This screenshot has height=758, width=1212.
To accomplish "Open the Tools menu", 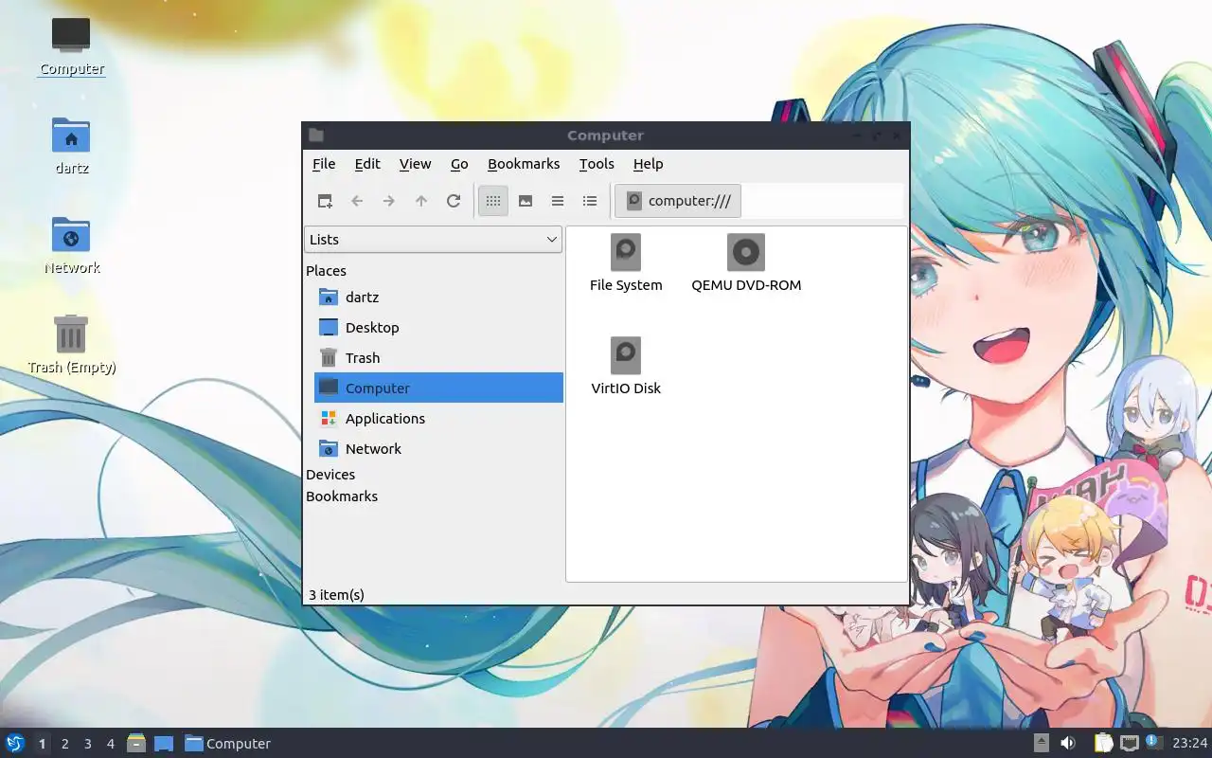I will pyautogui.click(x=597, y=164).
